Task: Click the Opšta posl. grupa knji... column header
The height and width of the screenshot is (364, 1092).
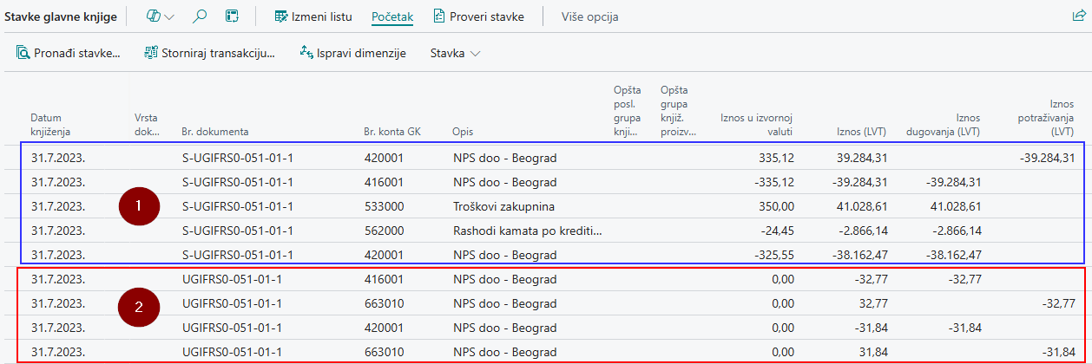Action: click(627, 111)
